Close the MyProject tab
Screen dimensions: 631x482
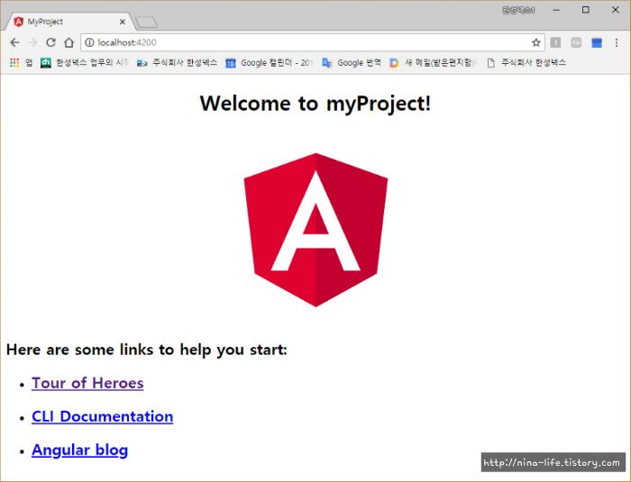(x=123, y=22)
